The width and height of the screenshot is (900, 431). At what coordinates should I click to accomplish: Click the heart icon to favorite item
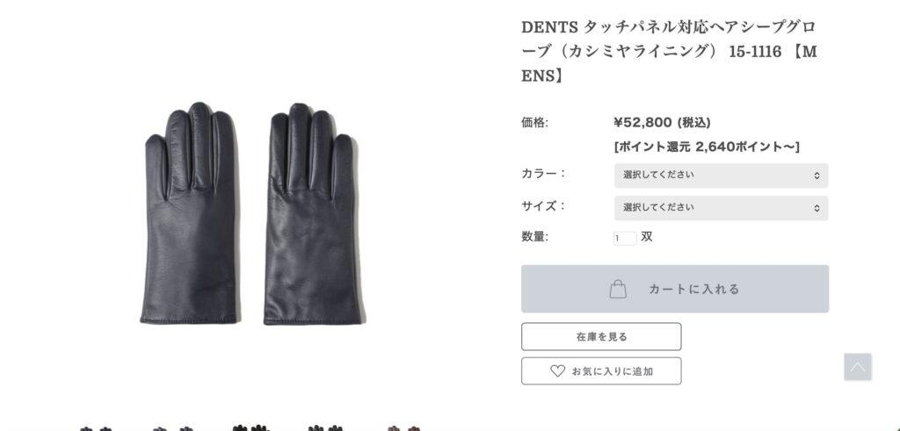[557, 370]
